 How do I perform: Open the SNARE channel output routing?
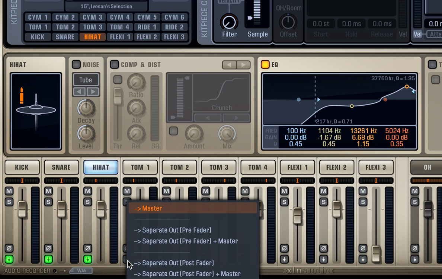48,259
